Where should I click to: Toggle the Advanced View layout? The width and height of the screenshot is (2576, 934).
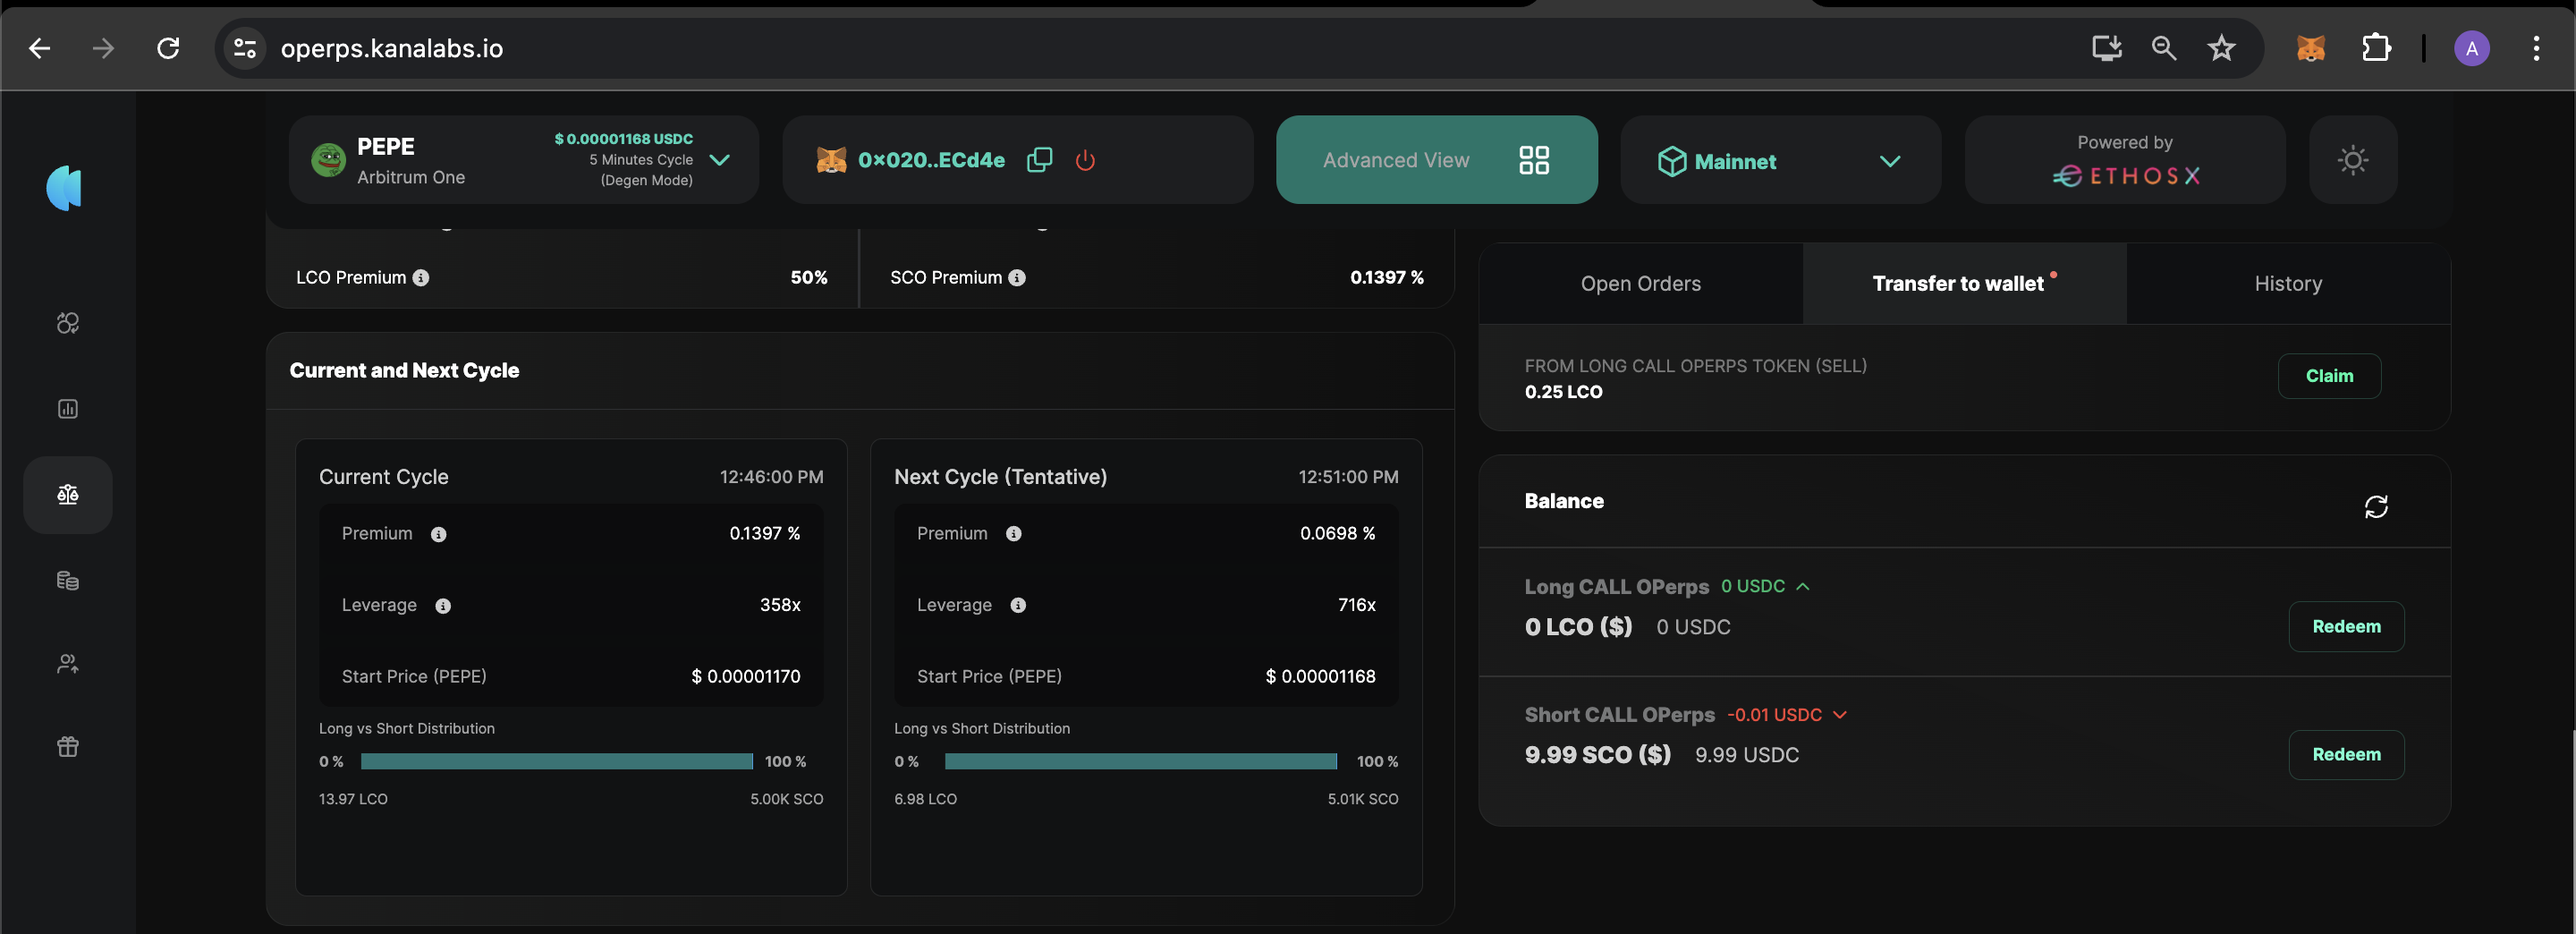[x=1436, y=160]
